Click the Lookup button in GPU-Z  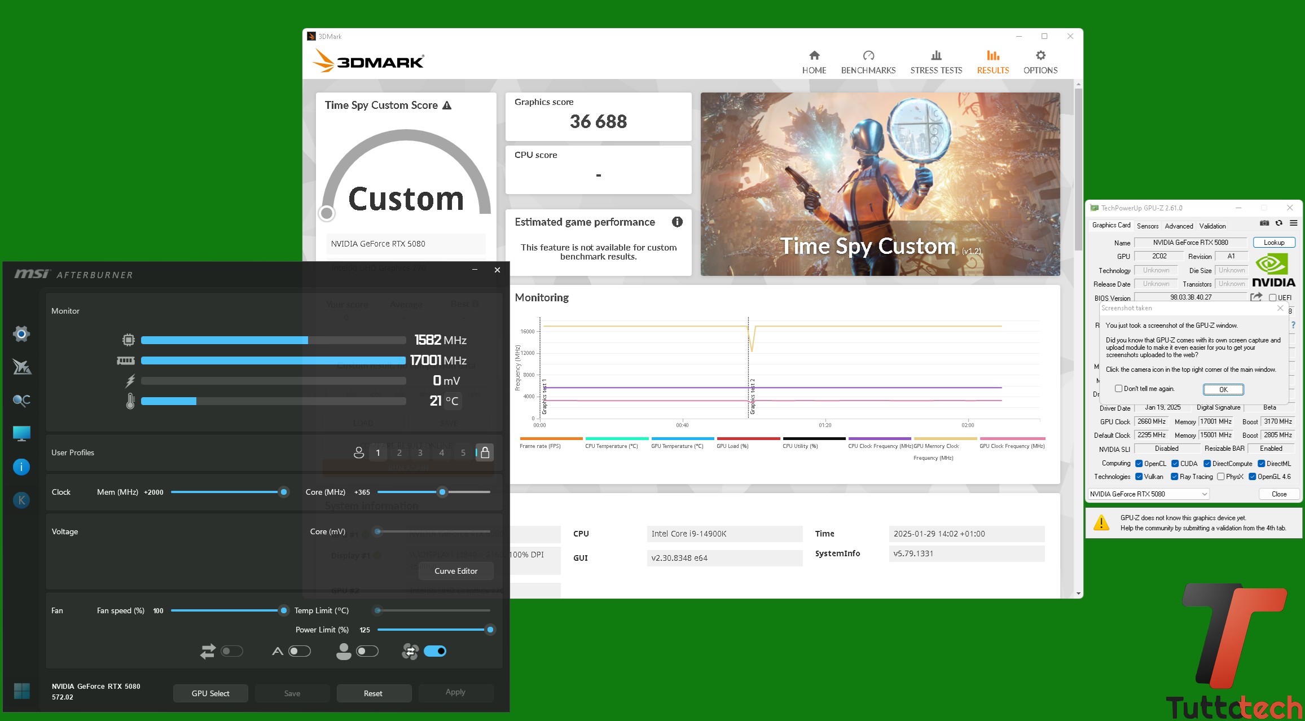point(1274,242)
